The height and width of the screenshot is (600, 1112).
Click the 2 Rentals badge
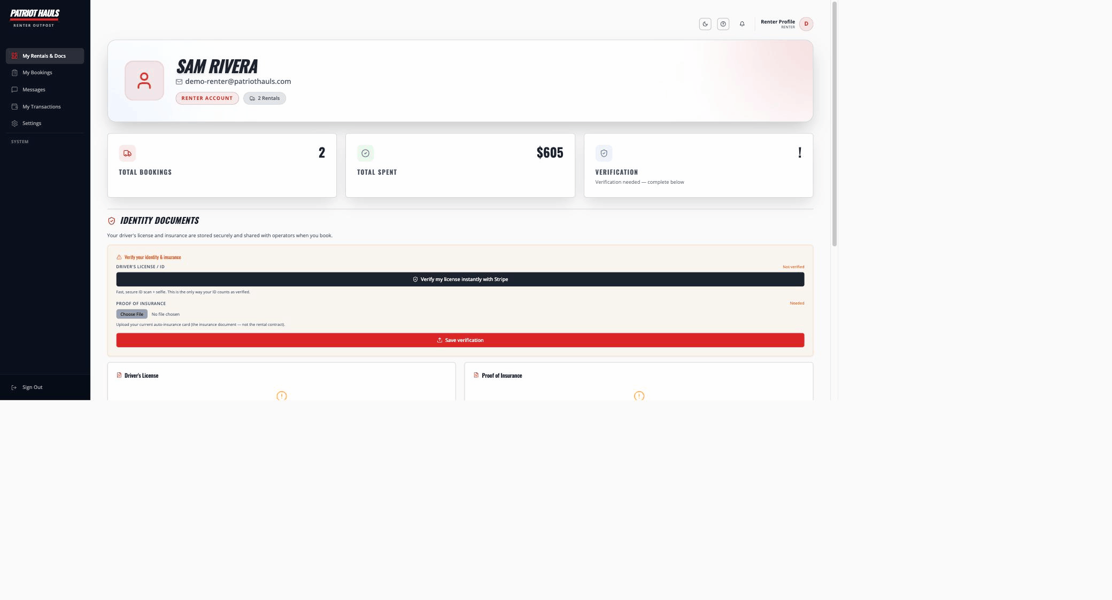click(x=265, y=98)
